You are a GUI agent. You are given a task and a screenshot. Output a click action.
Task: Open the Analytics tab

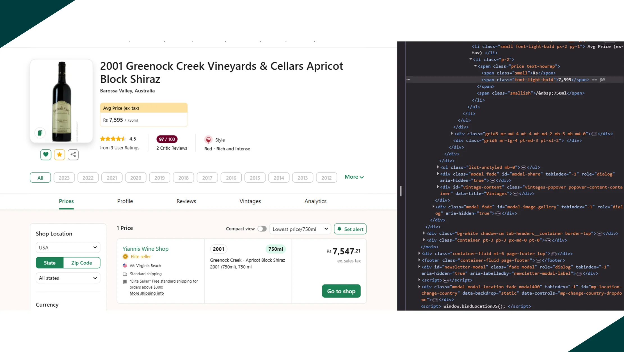point(315,201)
